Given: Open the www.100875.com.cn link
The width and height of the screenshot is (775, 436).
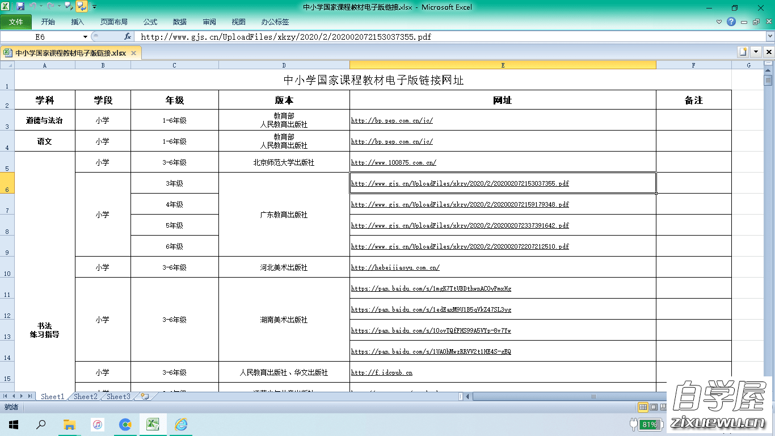Looking at the screenshot, I should click(x=394, y=162).
